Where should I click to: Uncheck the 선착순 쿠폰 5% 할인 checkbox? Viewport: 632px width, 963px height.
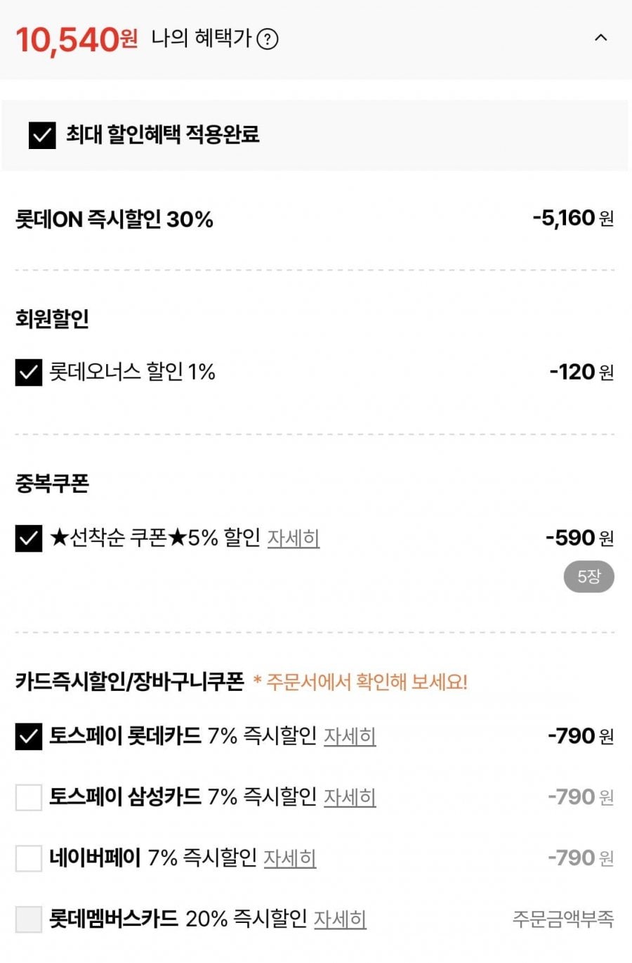pyautogui.click(x=29, y=538)
